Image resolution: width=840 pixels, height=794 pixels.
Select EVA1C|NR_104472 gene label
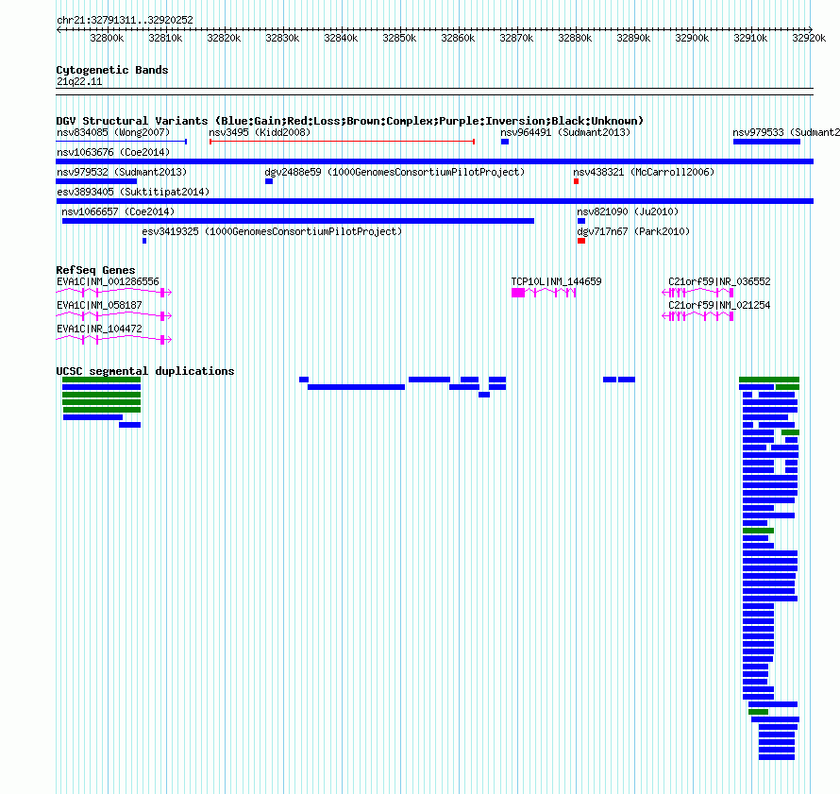coord(99,329)
